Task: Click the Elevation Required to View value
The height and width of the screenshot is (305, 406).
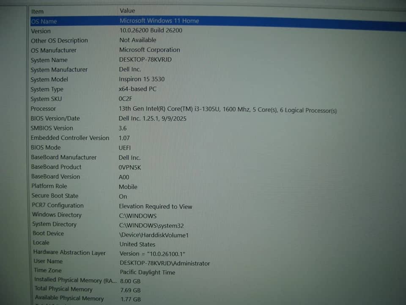Action: (155, 206)
